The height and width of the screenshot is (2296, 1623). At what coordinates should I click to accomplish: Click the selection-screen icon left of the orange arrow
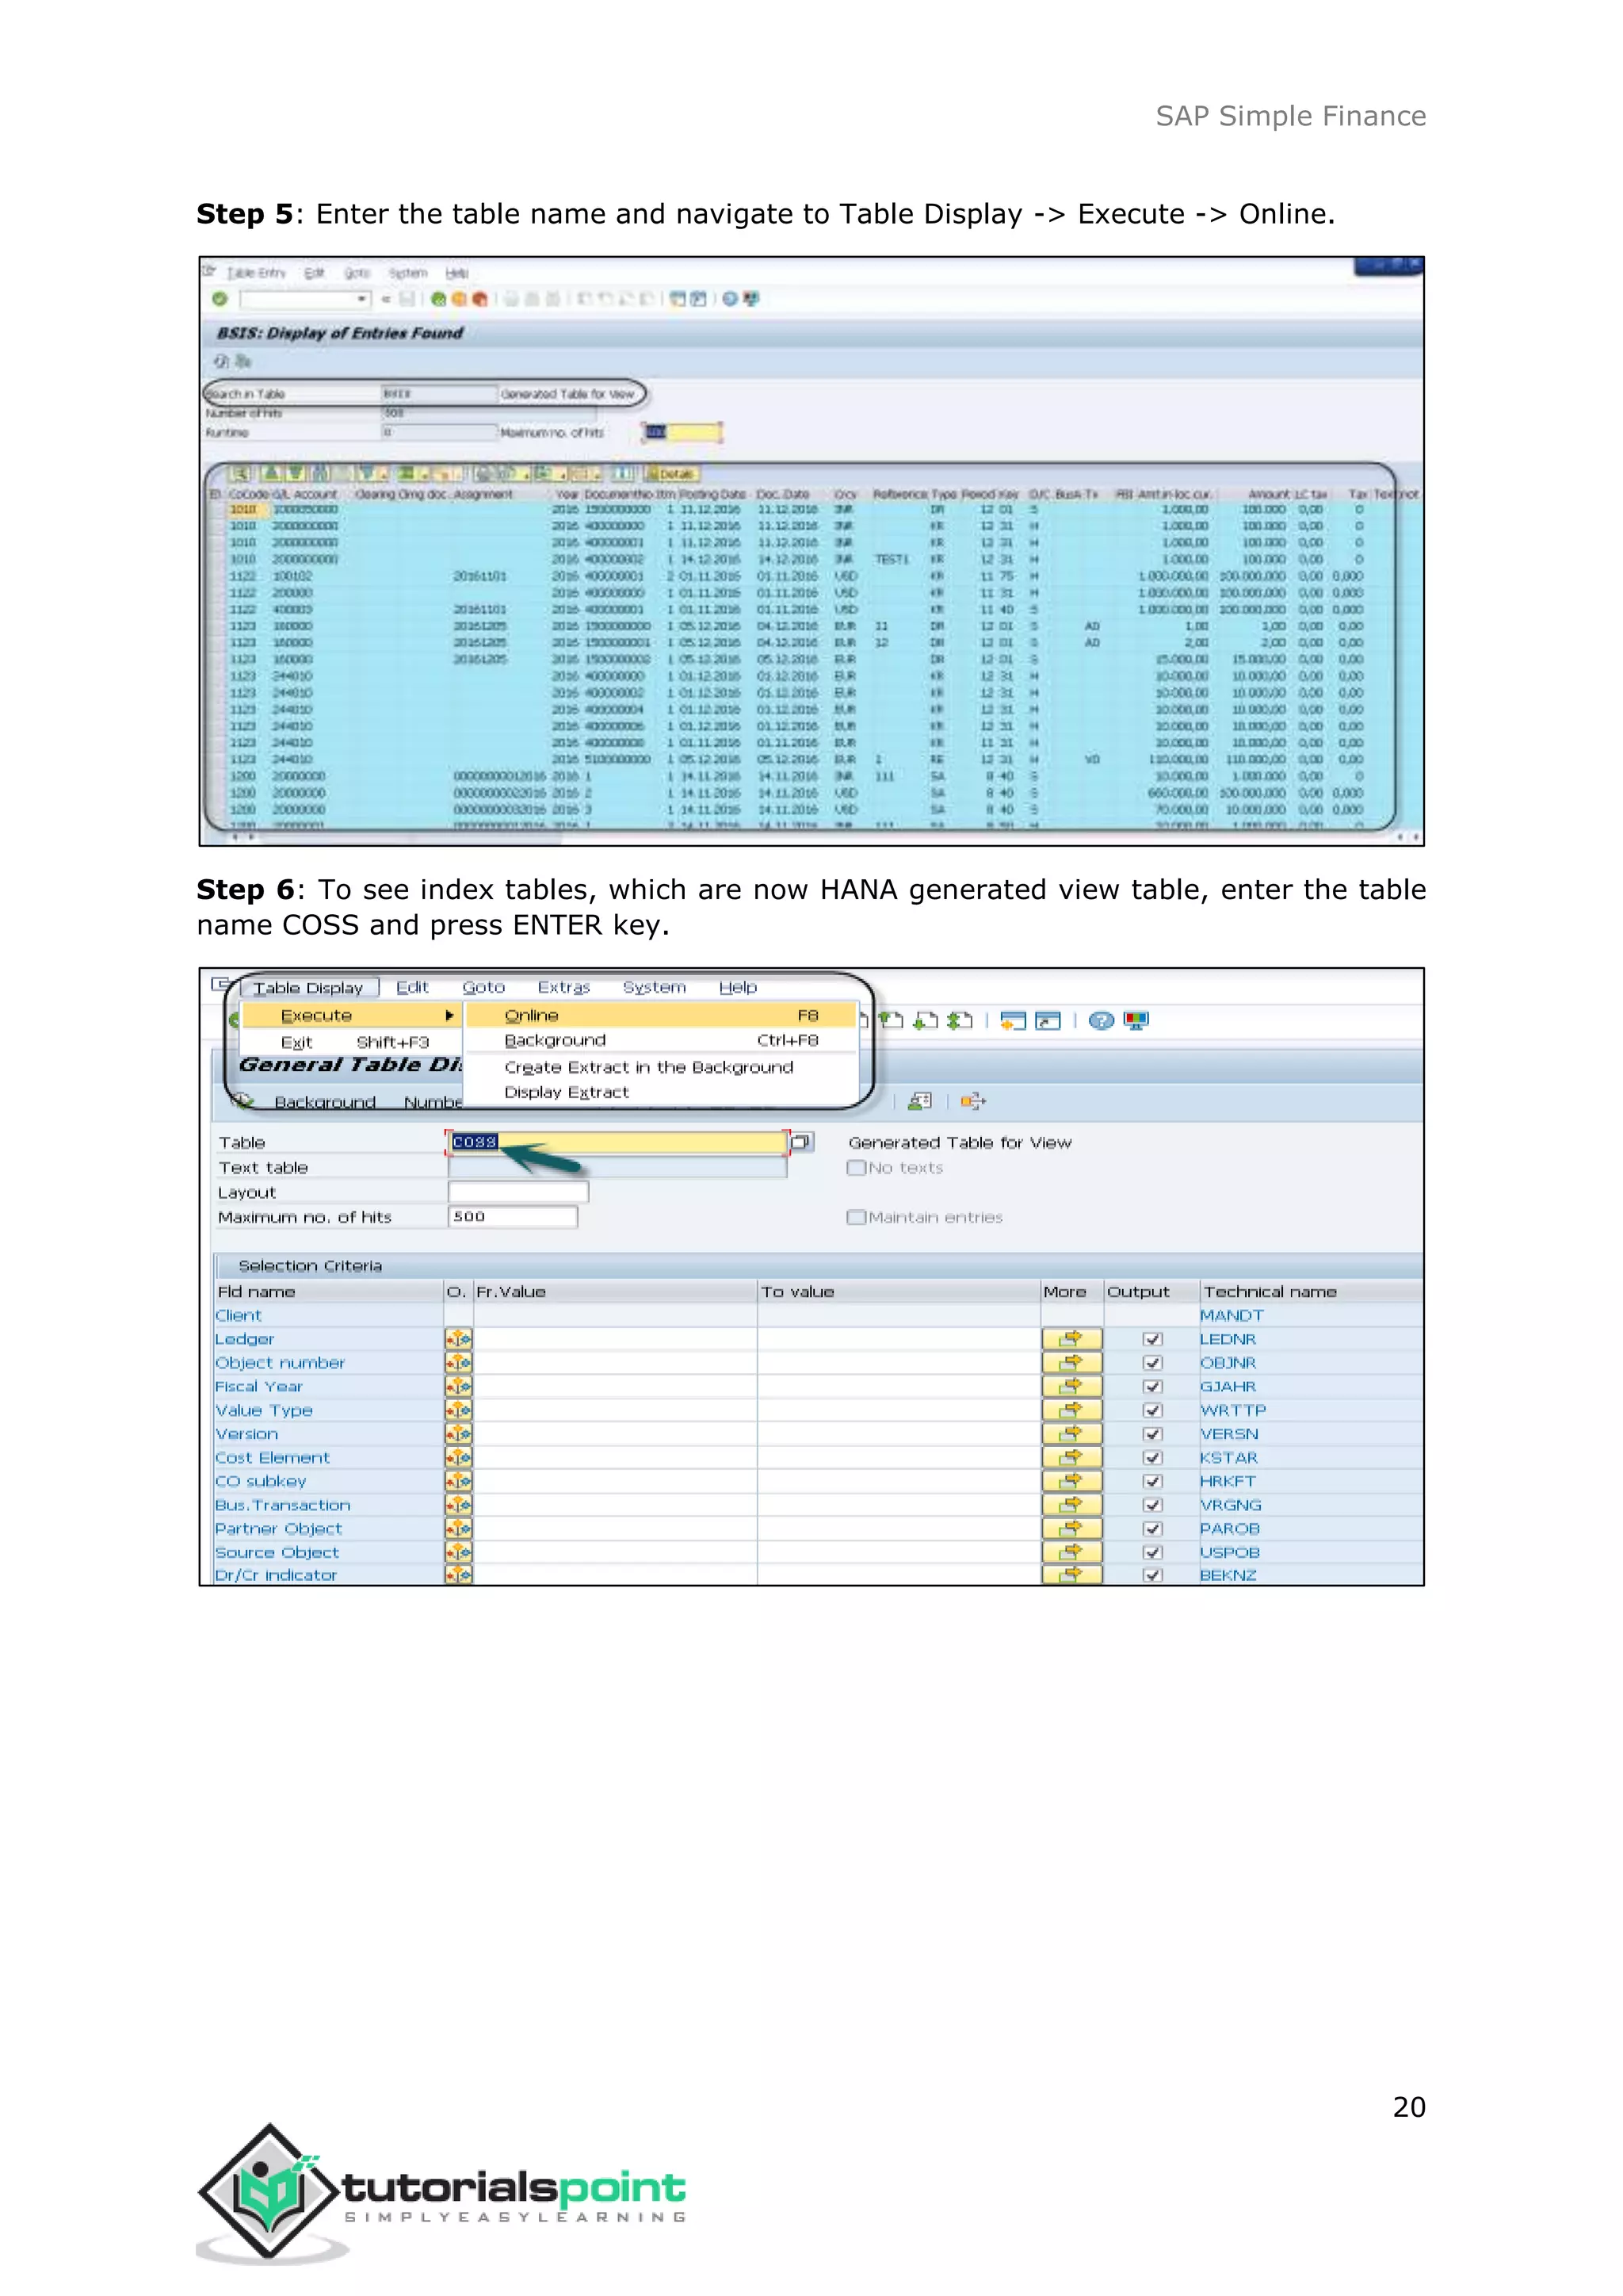coord(920,1101)
